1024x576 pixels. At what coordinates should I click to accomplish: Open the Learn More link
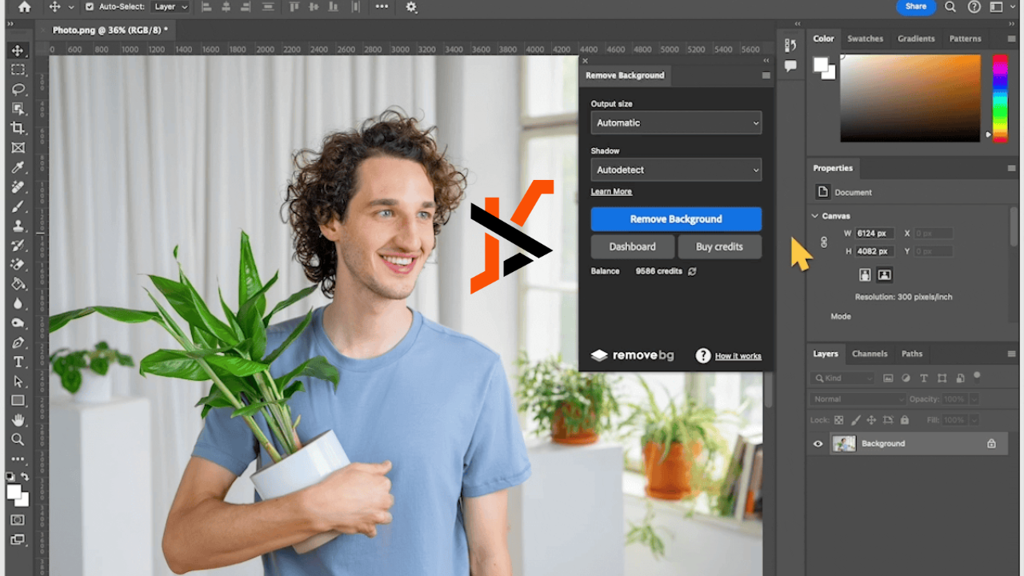(611, 191)
